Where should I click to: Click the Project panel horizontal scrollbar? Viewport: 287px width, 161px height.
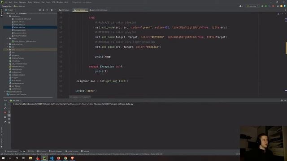(x=28, y=97)
